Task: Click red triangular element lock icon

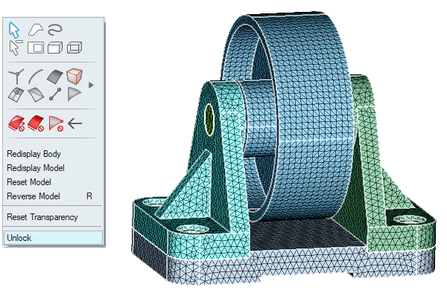Action: [56, 123]
